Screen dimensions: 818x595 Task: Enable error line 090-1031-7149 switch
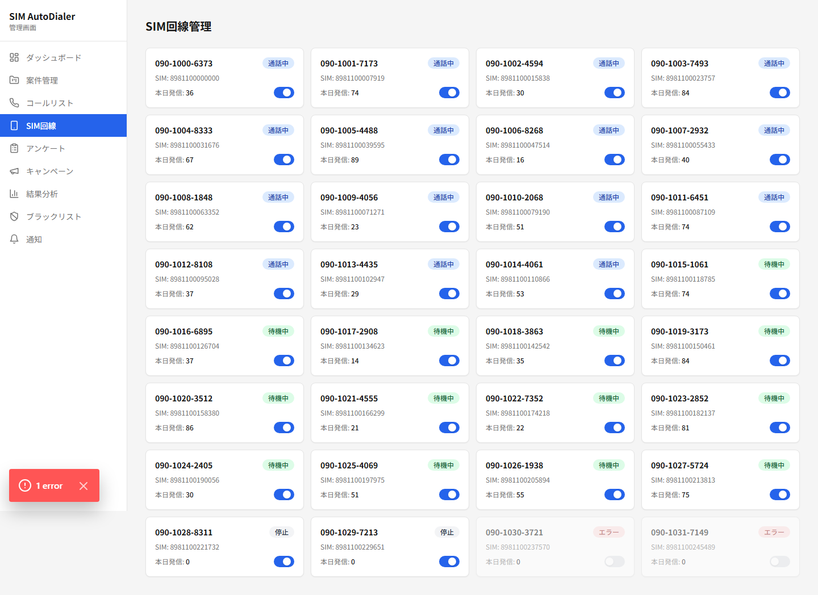tap(780, 562)
